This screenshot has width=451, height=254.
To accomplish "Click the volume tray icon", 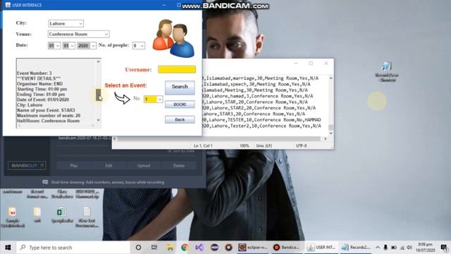I will 409,248.
